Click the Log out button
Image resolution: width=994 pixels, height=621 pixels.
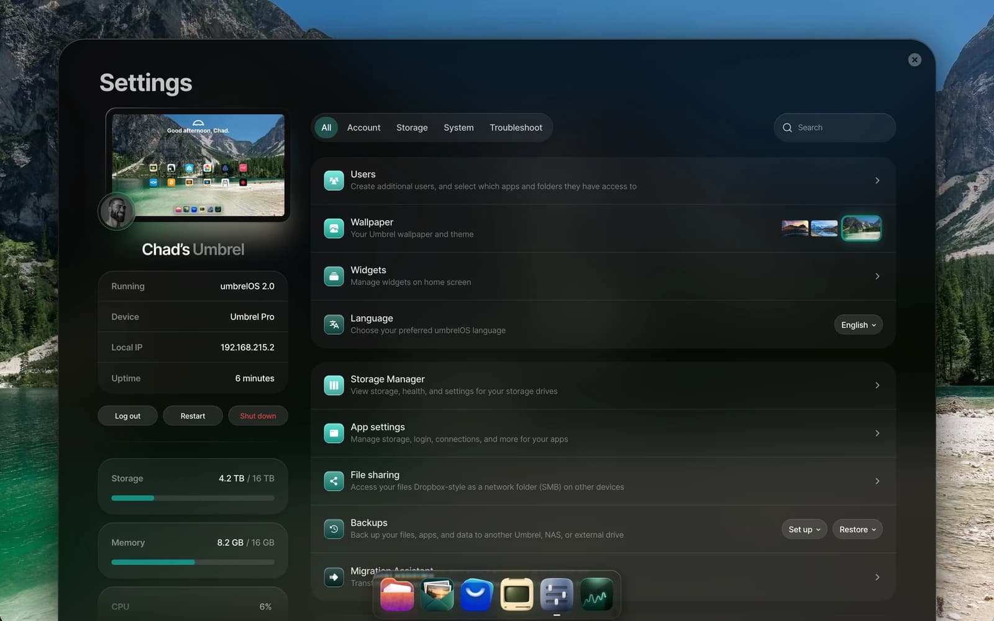[x=127, y=415]
